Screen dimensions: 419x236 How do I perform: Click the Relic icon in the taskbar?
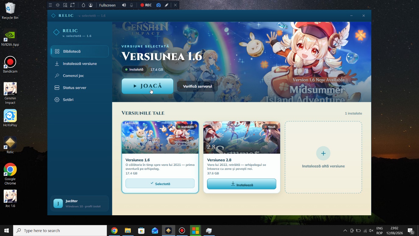(x=168, y=231)
